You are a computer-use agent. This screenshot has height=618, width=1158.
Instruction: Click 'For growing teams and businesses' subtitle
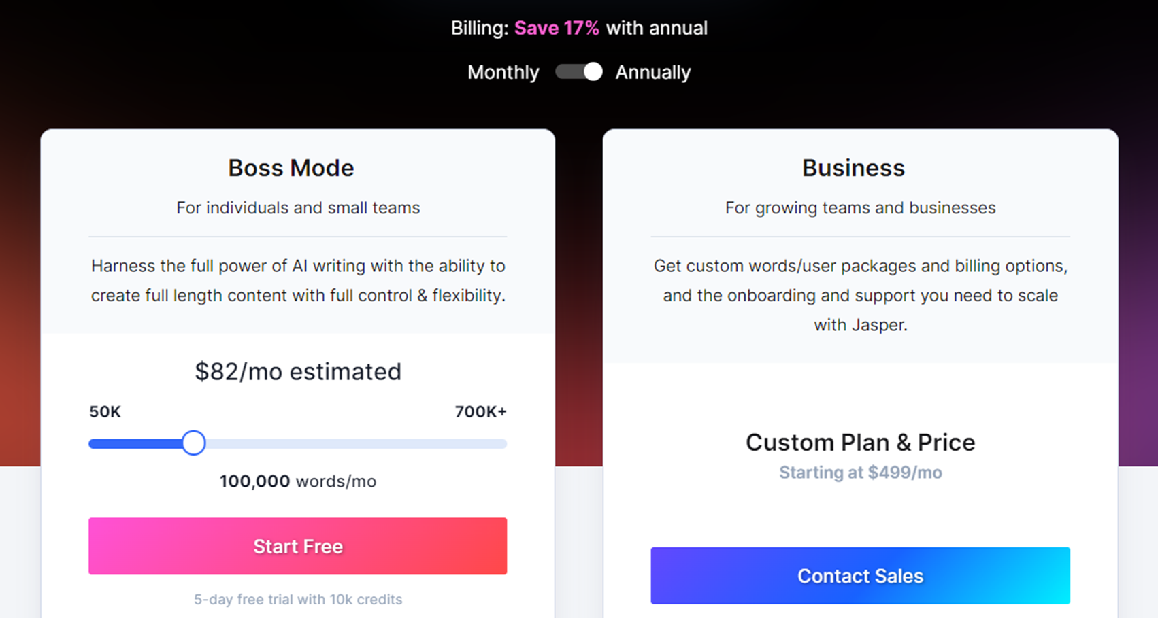point(860,208)
